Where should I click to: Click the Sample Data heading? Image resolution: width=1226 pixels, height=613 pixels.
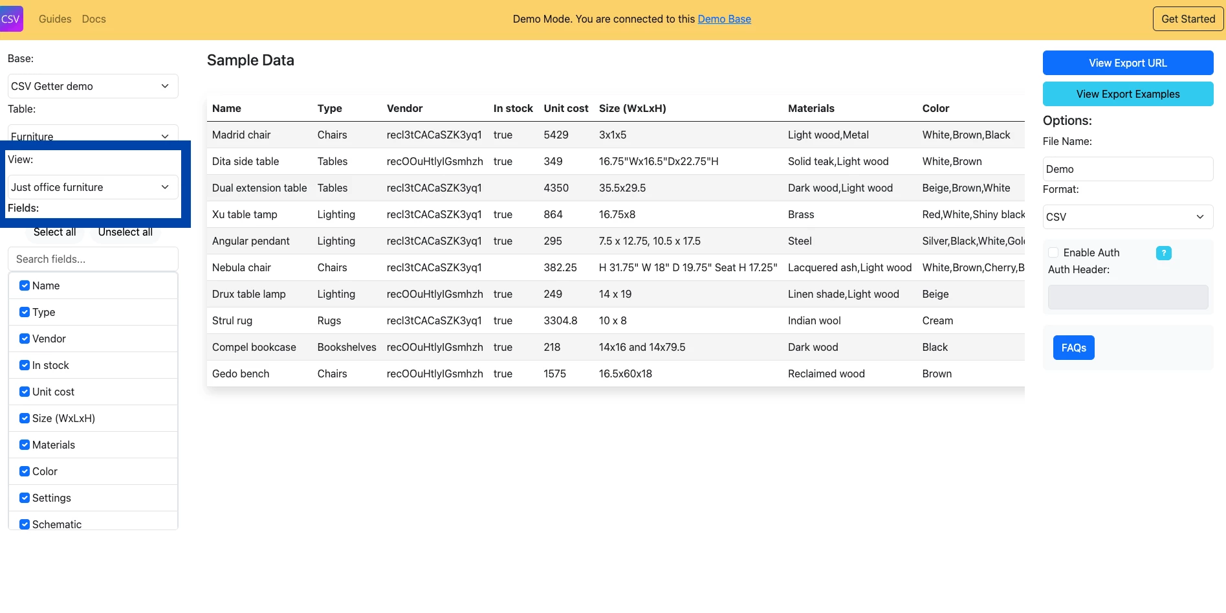(250, 60)
